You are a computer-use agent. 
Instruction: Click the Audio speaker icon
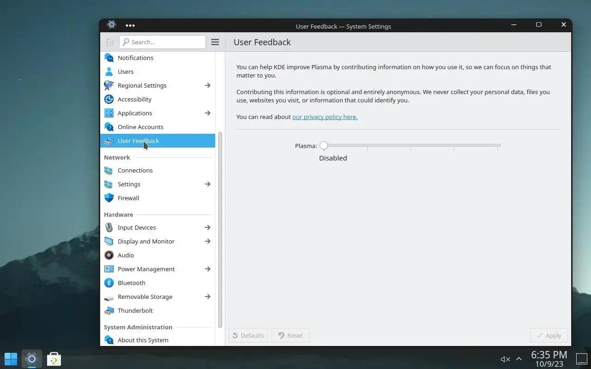(109, 255)
